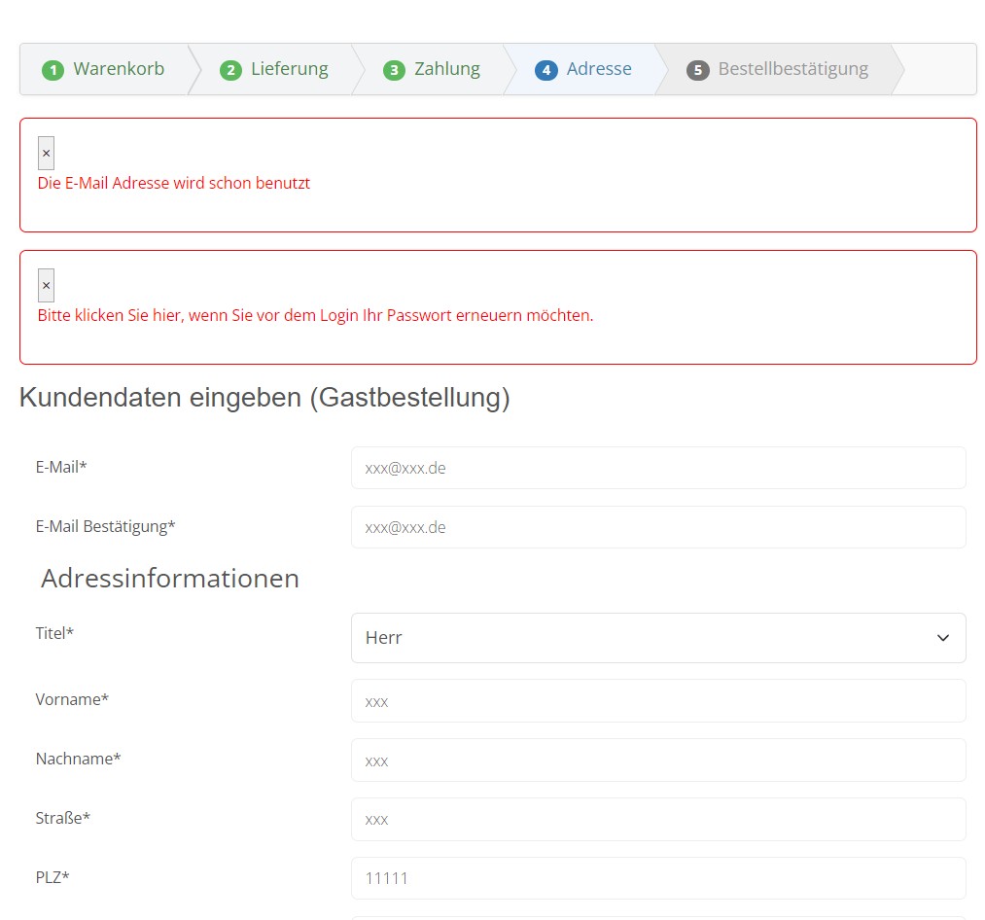Click into the Nachname field
985x920 pixels.
[x=658, y=761]
